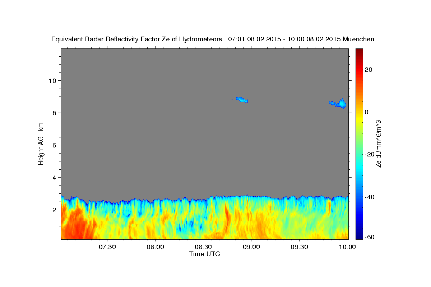Click the 10:00 time tick label
The width and height of the screenshot is (431, 287).
pos(348,247)
